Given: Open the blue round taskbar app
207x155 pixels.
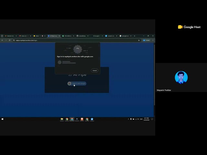Looking at the screenshot, I should [x=92, y=119].
